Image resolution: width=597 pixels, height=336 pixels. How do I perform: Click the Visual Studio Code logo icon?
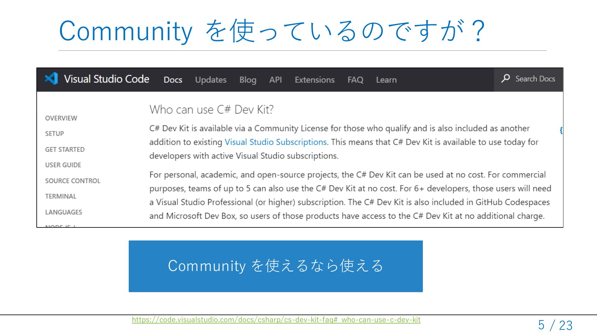[51, 78]
